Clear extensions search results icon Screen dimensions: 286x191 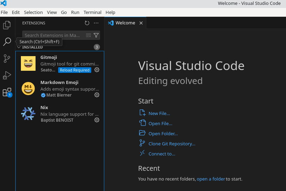point(88,35)
